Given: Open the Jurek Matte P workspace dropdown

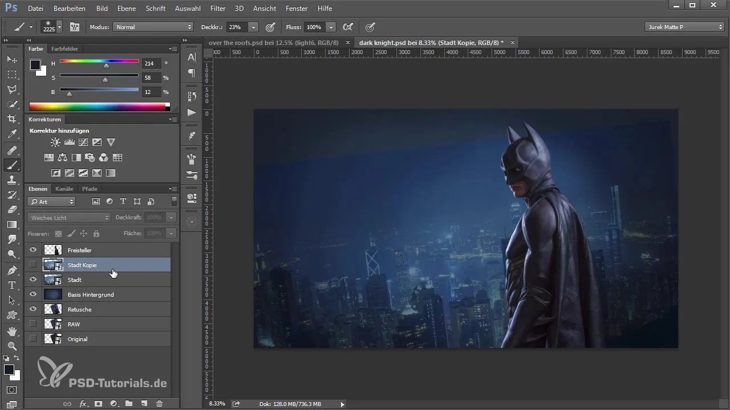Looking at the screenshot, I should [684, 27].
